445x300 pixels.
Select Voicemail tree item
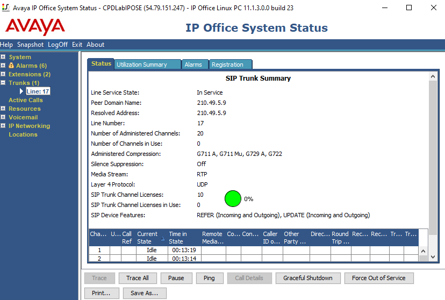coord(23,117)
